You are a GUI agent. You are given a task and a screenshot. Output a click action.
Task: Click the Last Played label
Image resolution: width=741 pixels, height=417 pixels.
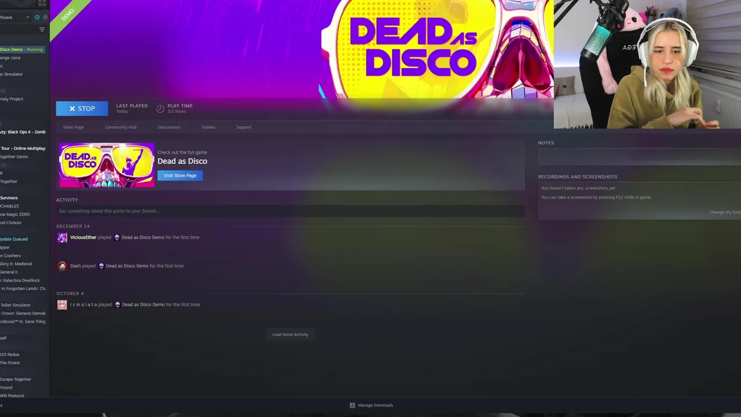point(132,106)
